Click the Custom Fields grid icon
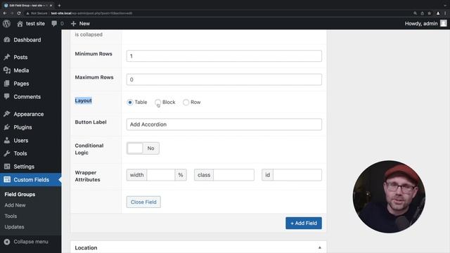The image size is (450, 253). (7, 180)
